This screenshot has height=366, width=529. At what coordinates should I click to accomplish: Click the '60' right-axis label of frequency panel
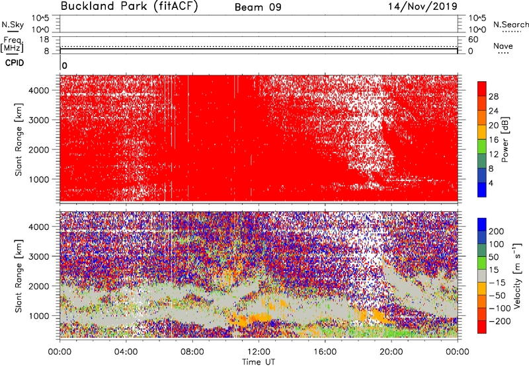pos(473,40)
